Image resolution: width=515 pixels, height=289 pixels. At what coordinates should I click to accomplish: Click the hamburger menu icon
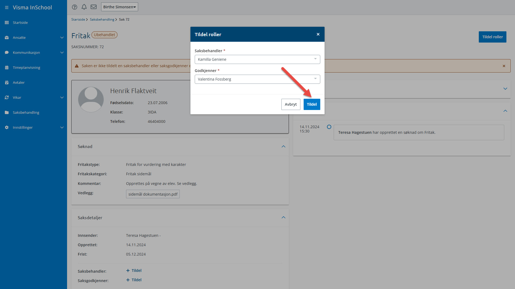pyautogui.click(x=7, y=7)
